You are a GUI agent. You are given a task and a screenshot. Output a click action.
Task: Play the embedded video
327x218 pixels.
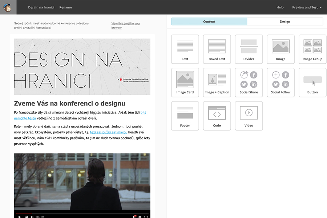click(x=19, y=217)
